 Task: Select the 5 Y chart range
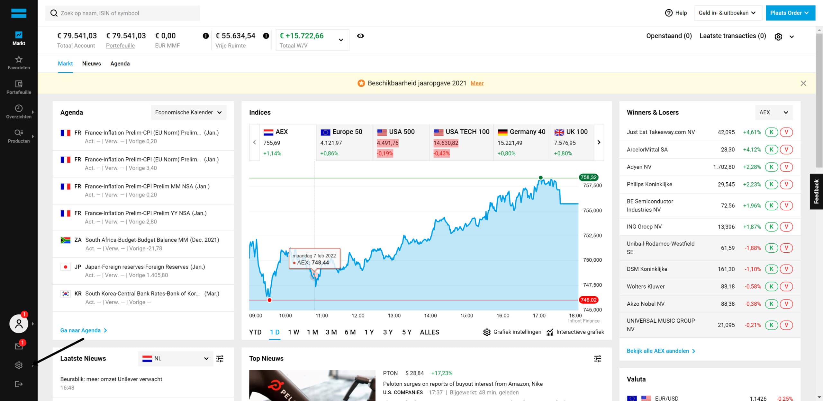point(407,332)
